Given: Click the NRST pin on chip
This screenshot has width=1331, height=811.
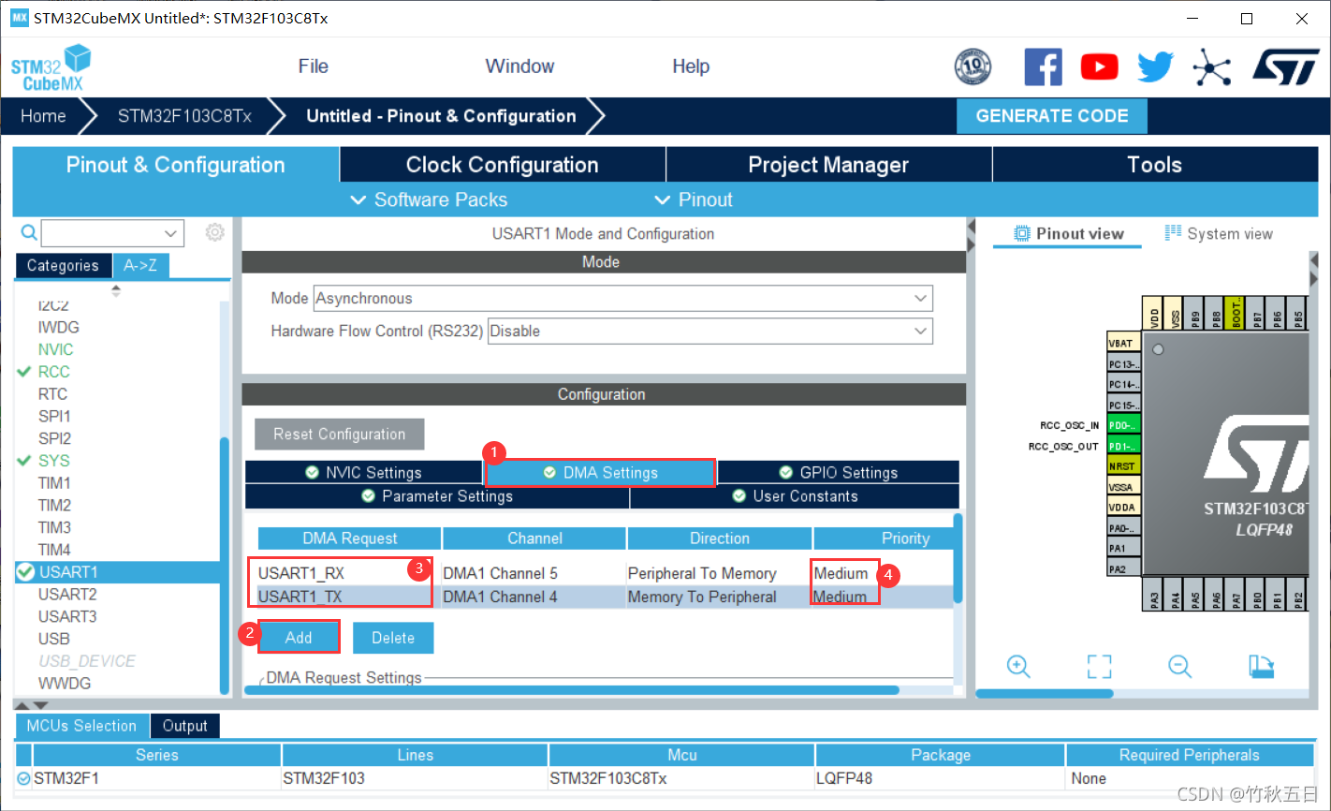Looking at the screenshot, I should [1123, 466].
